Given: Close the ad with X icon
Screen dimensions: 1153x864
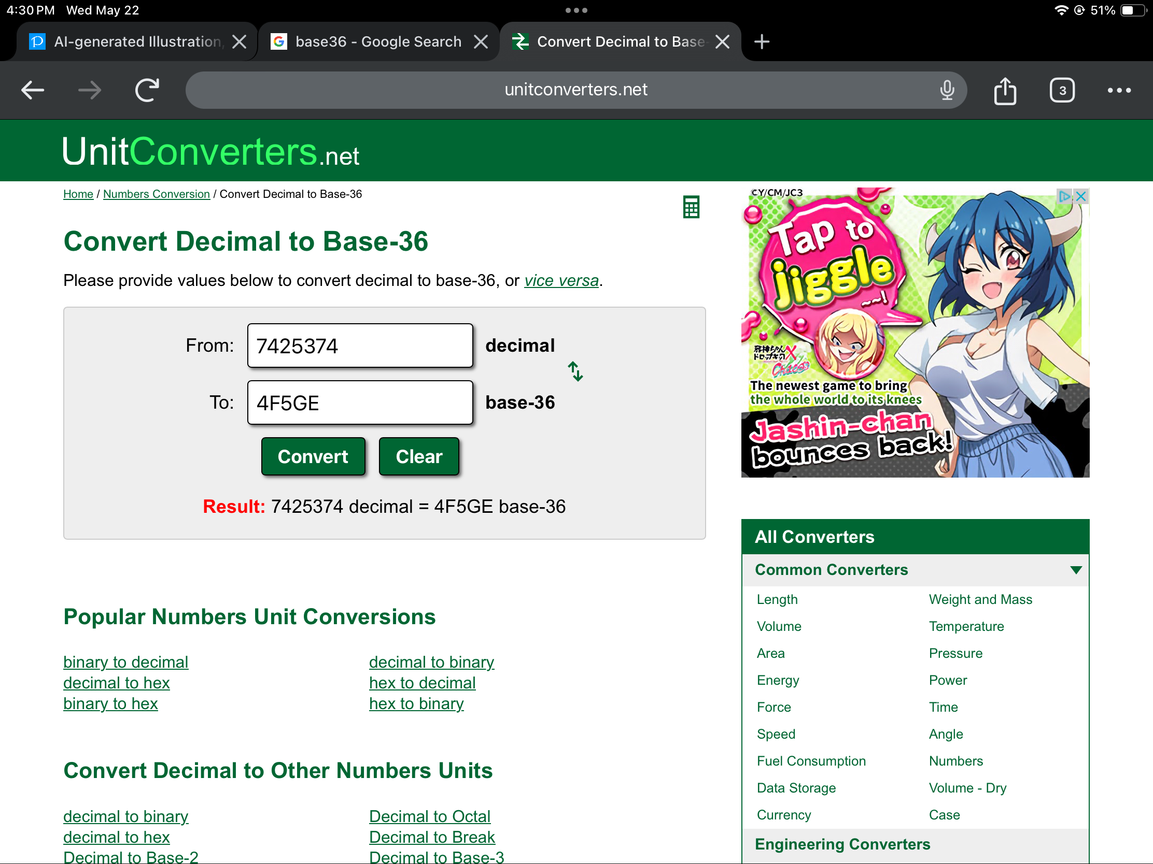Looking at the screenshot, I should coord(1080,196).
